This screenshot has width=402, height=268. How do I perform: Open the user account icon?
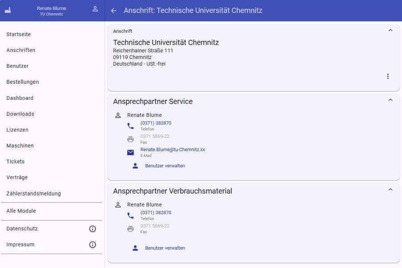tap(95, 9)
